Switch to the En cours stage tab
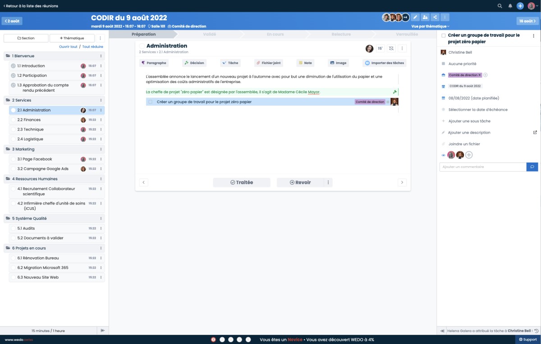 coord(275,34)
